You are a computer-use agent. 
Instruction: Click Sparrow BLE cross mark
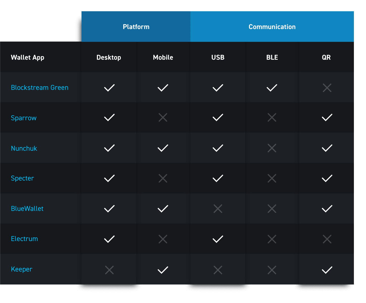click(272, 118)
